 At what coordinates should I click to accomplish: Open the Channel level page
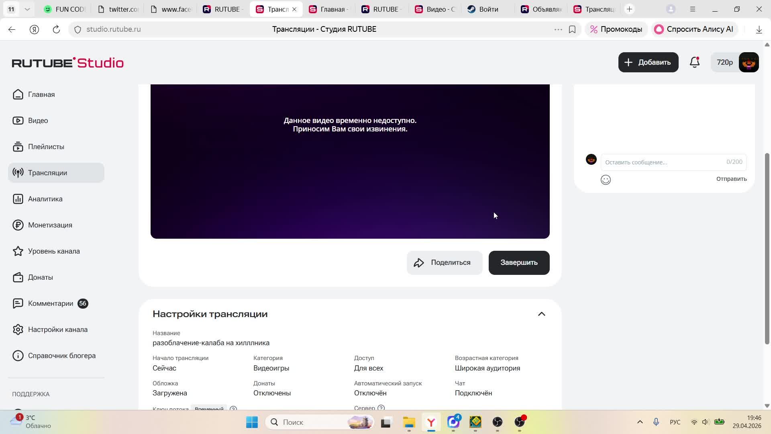coord(53,251)
